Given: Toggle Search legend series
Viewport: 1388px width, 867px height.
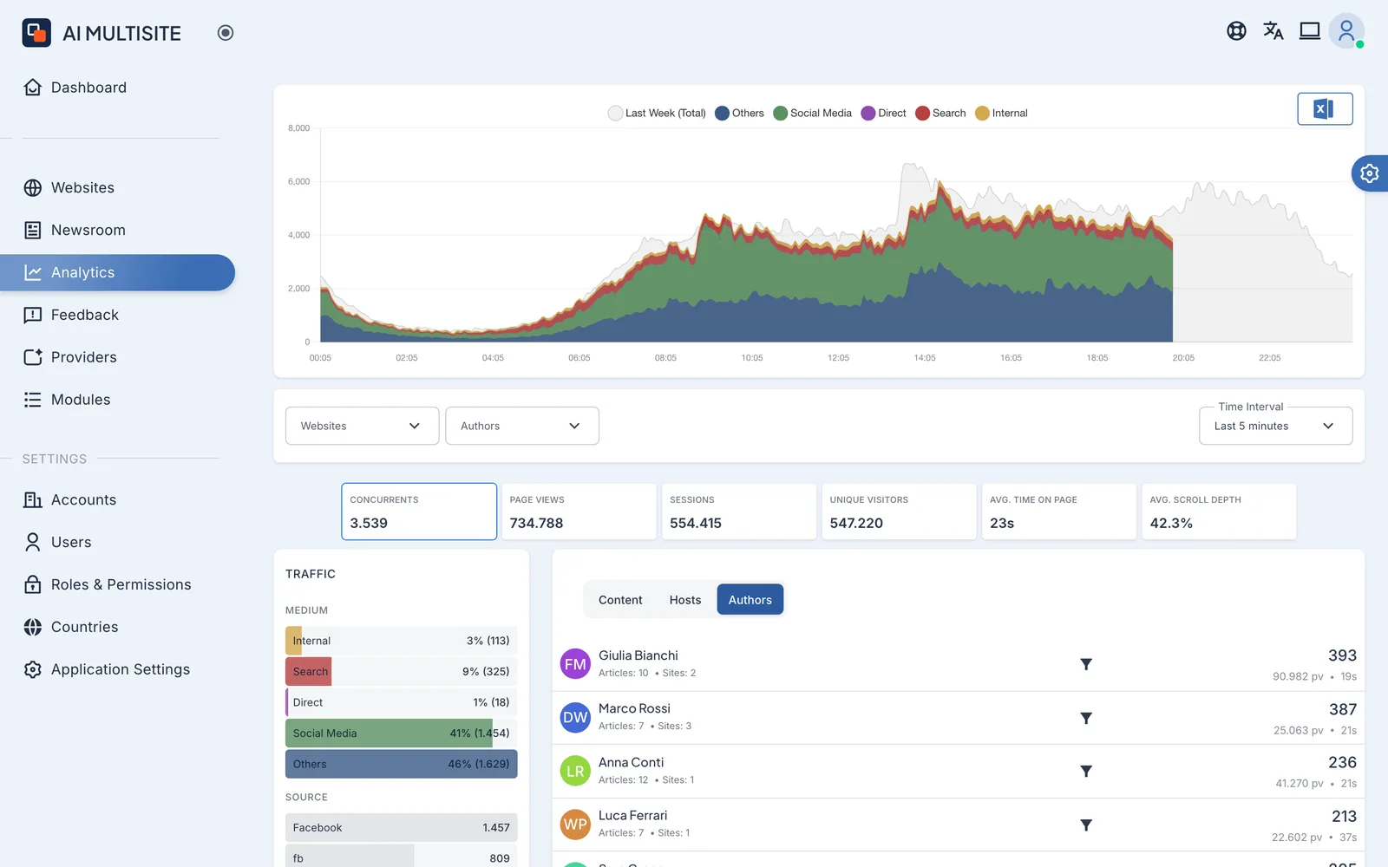Looking at the screenshot, I should (940, 114).
